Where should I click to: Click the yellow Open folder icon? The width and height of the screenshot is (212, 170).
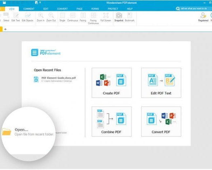coord(6,131)
